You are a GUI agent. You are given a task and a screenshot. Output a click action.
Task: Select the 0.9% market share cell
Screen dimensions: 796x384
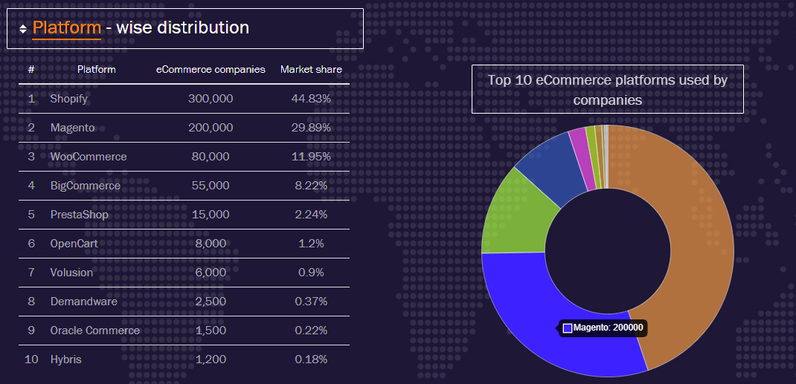[x=311, y=273]
